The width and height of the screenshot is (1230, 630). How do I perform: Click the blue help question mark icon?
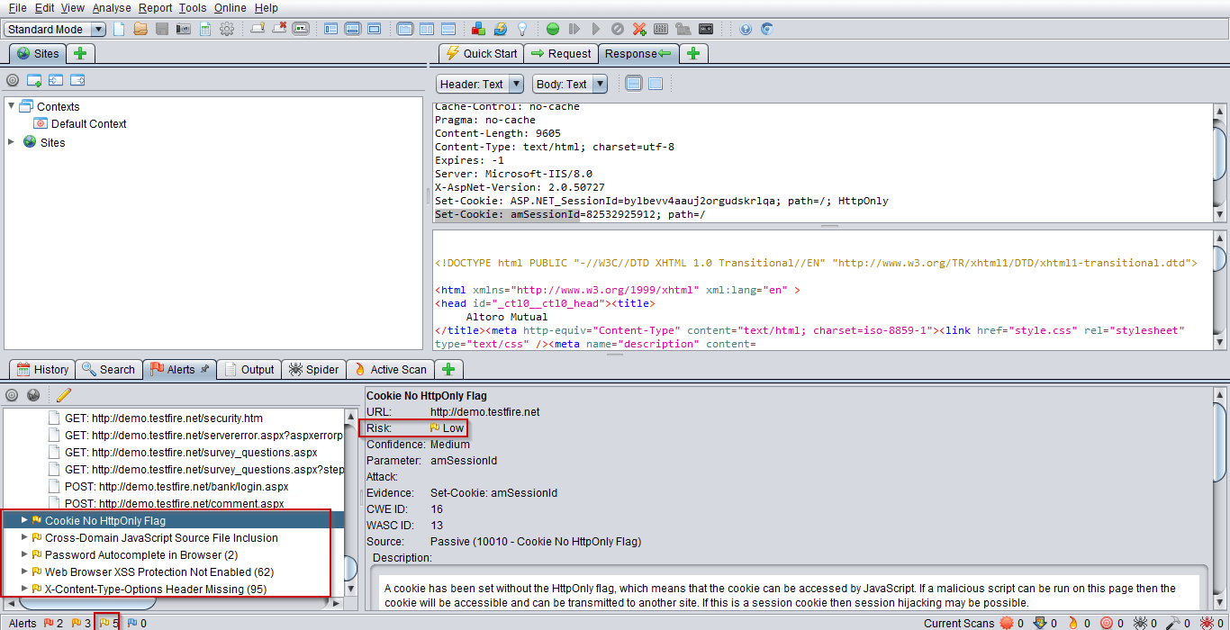[x=746, y=29]
